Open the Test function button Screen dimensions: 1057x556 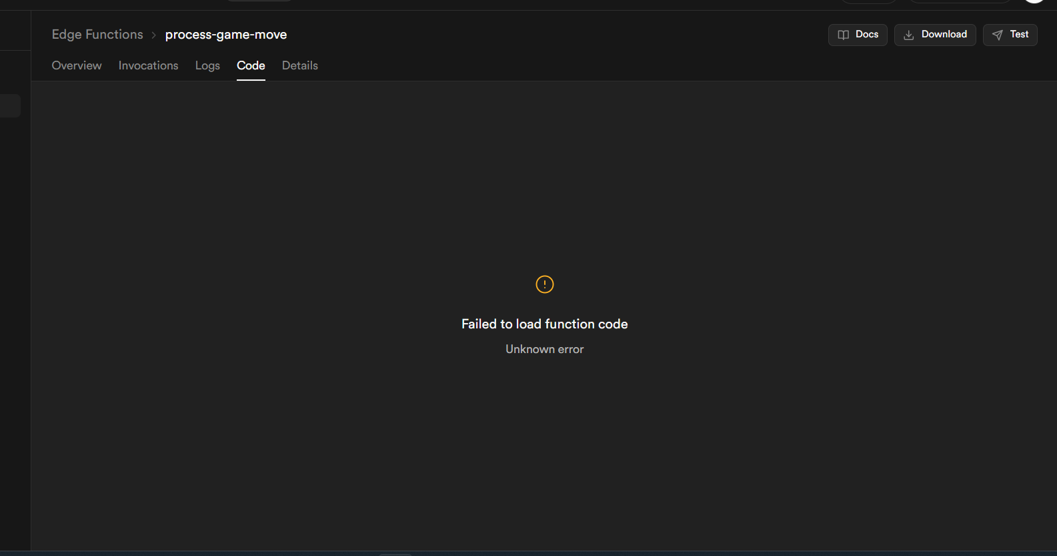(1010, 35)
